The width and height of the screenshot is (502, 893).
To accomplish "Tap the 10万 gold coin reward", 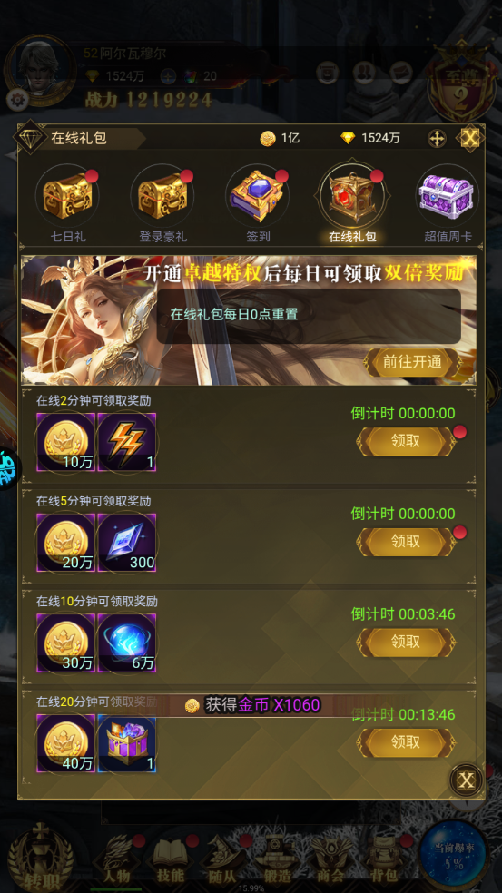I will [65, 441].
